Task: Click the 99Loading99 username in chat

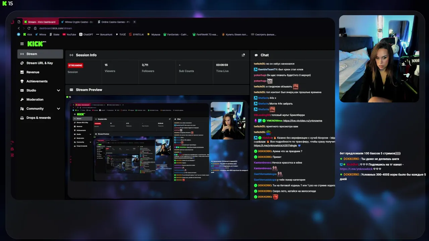Action: tap(262, 115)
